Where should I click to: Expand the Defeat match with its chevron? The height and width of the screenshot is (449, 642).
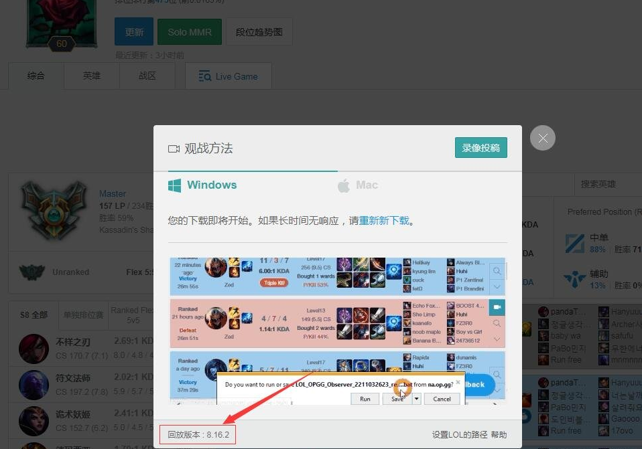pyautogui.click(x=497, y=339)
